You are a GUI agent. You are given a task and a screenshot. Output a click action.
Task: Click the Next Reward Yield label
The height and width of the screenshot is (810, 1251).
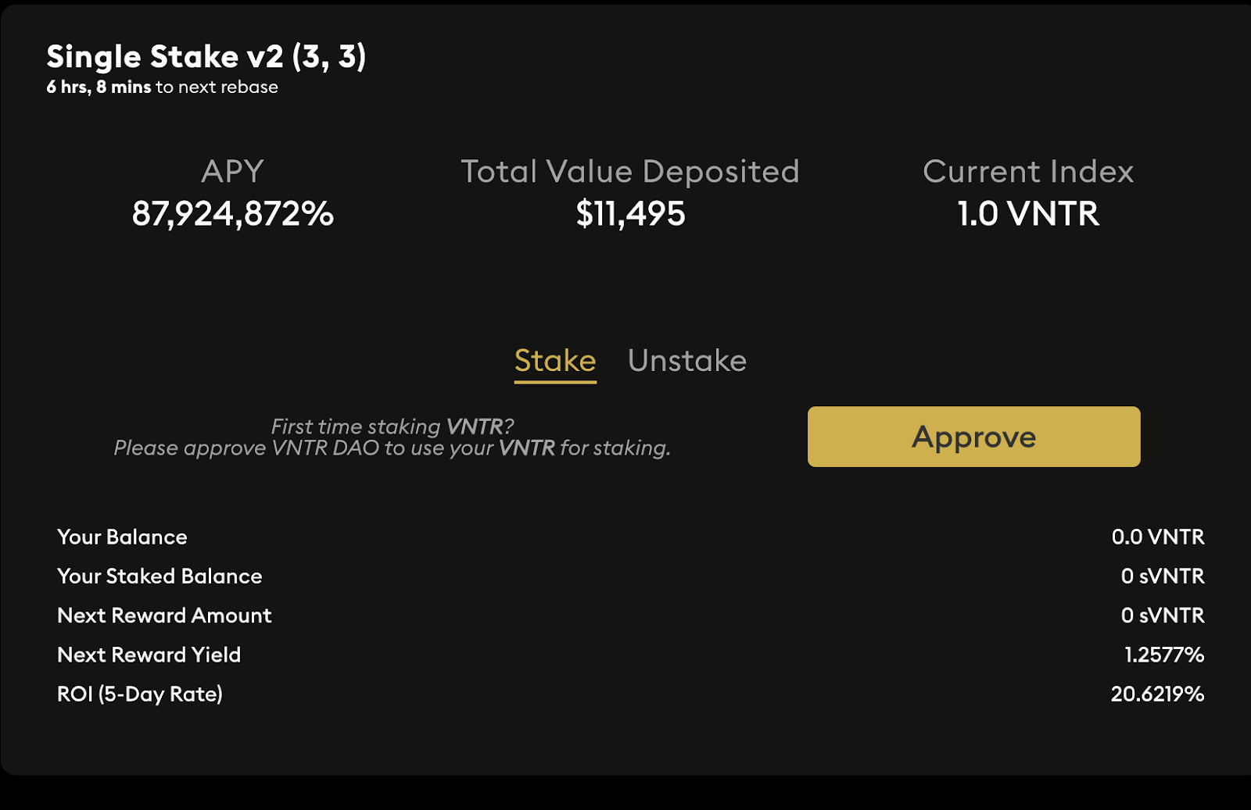click(149, 655)
